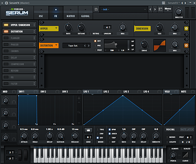Viewport: 196px width, 164px height.
Task: Disable the Hyper/Dimension effect toggle in list
Action: pyautogui.click(x=6, y=25)
